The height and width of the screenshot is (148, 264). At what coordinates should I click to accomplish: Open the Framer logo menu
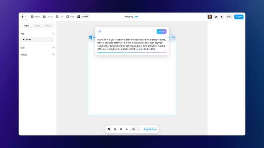(x=23, y=17)
